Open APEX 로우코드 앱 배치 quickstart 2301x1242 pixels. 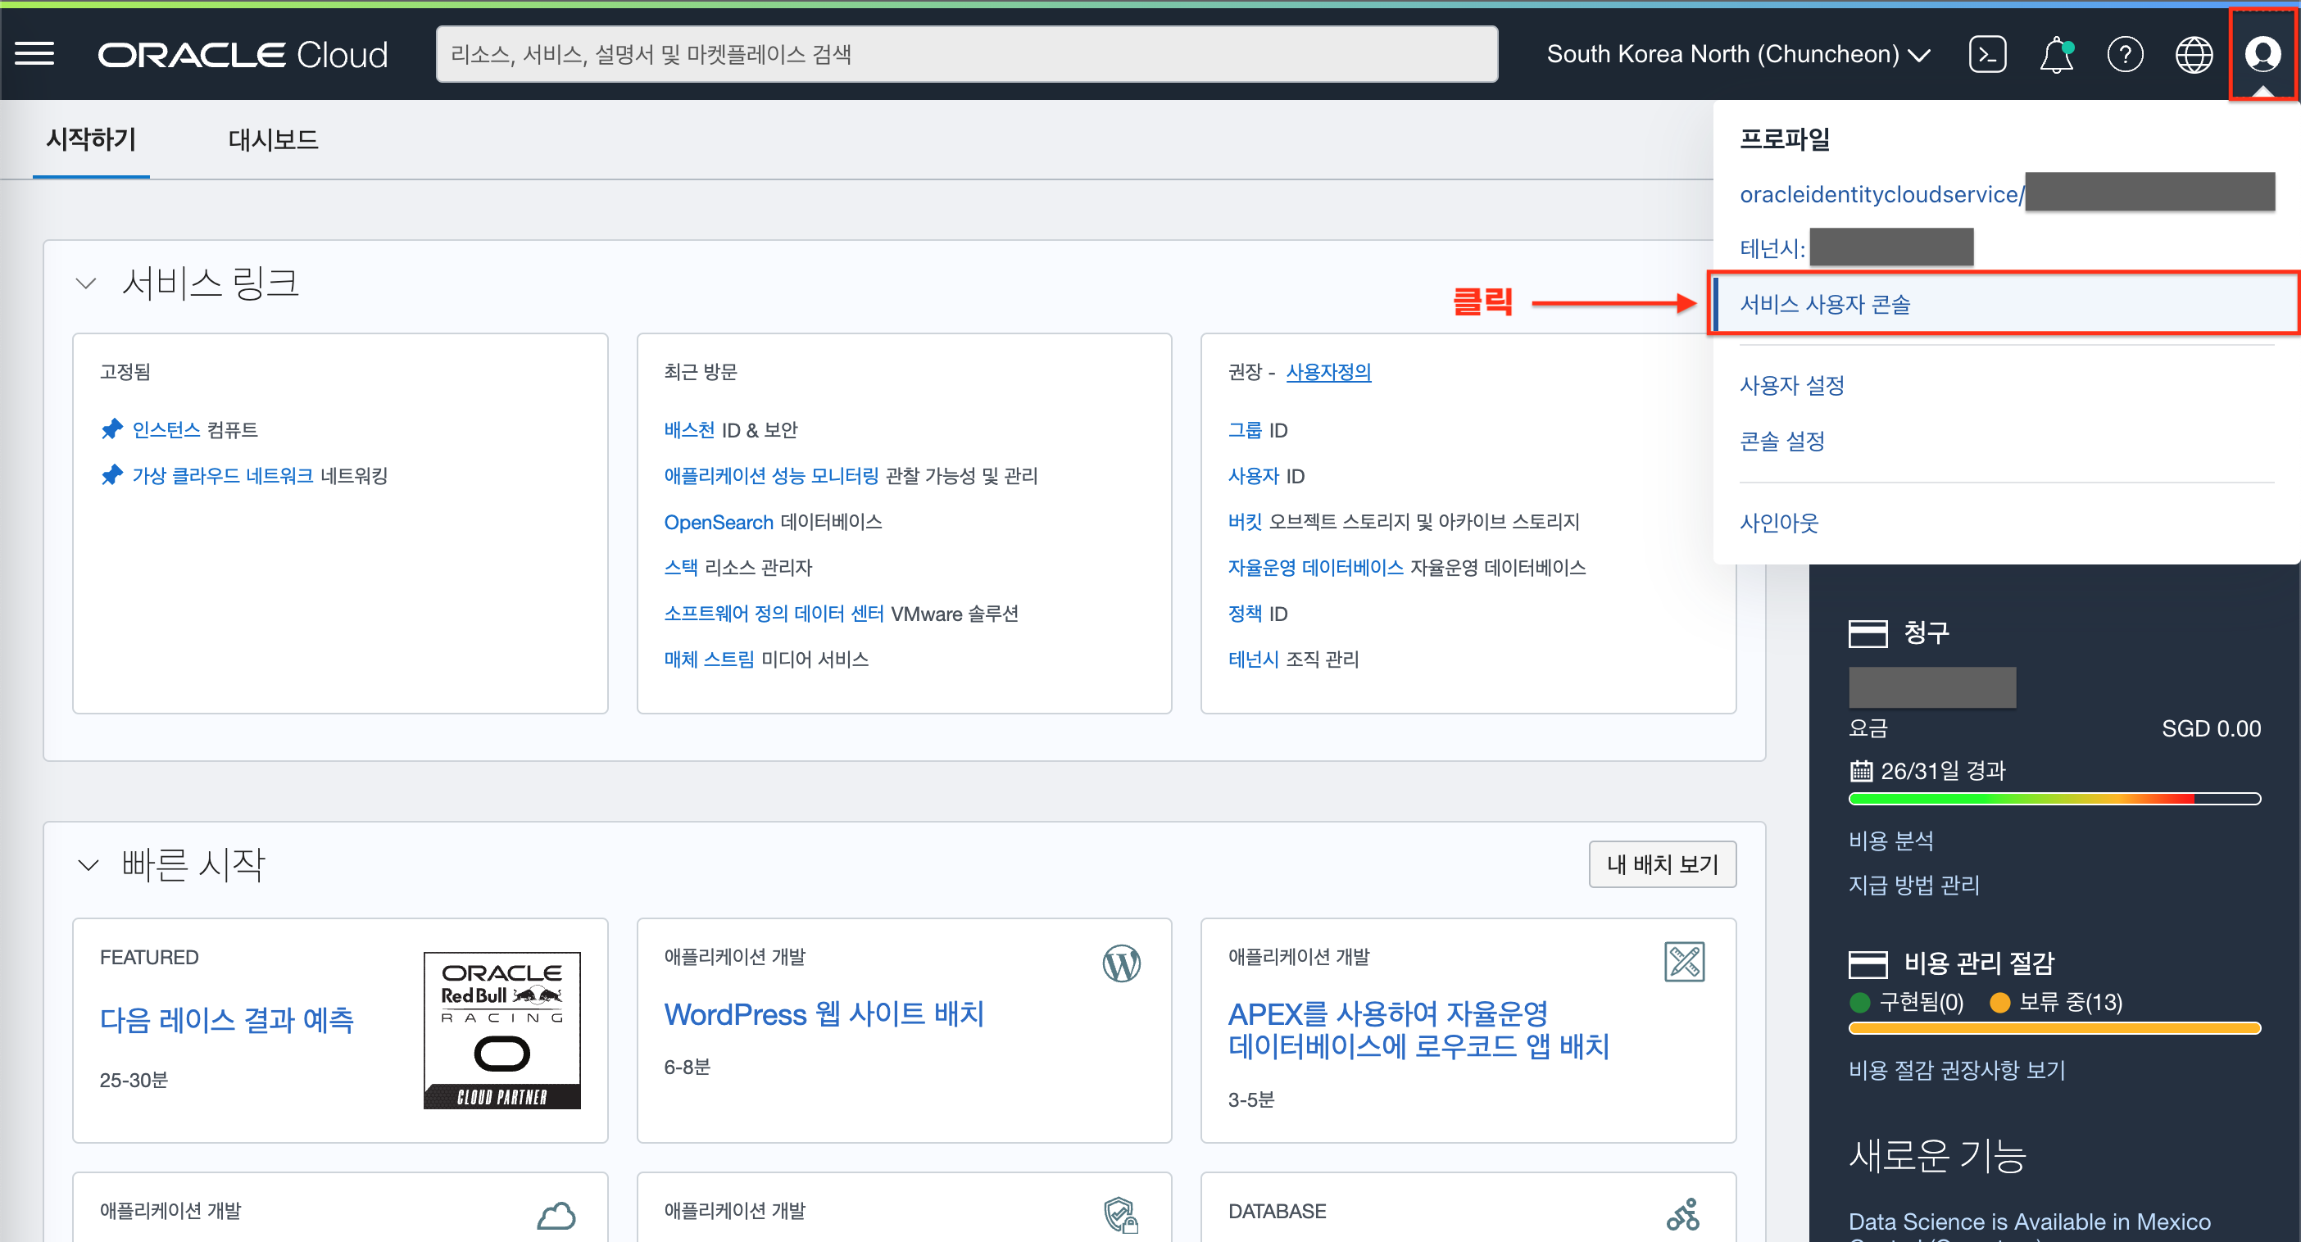1418,1031
